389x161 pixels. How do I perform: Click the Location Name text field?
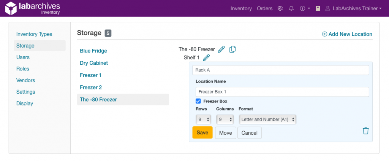coord(282,92)
